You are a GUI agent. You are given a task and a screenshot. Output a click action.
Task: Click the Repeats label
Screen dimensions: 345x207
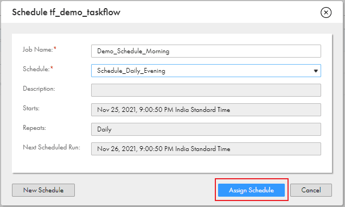tap(34, 128)
